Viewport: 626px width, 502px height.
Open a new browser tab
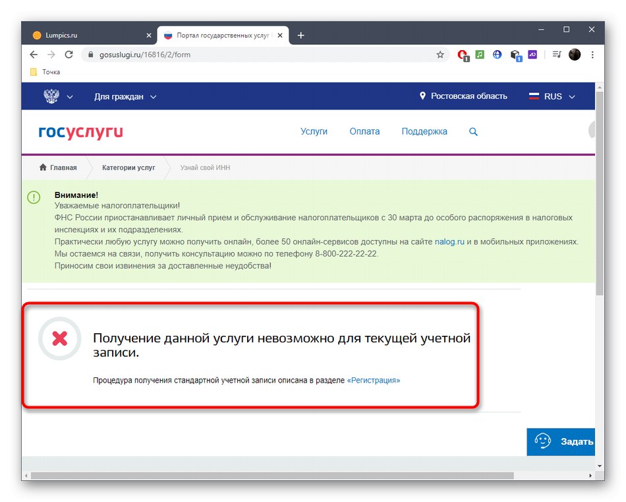click(300, 36)
